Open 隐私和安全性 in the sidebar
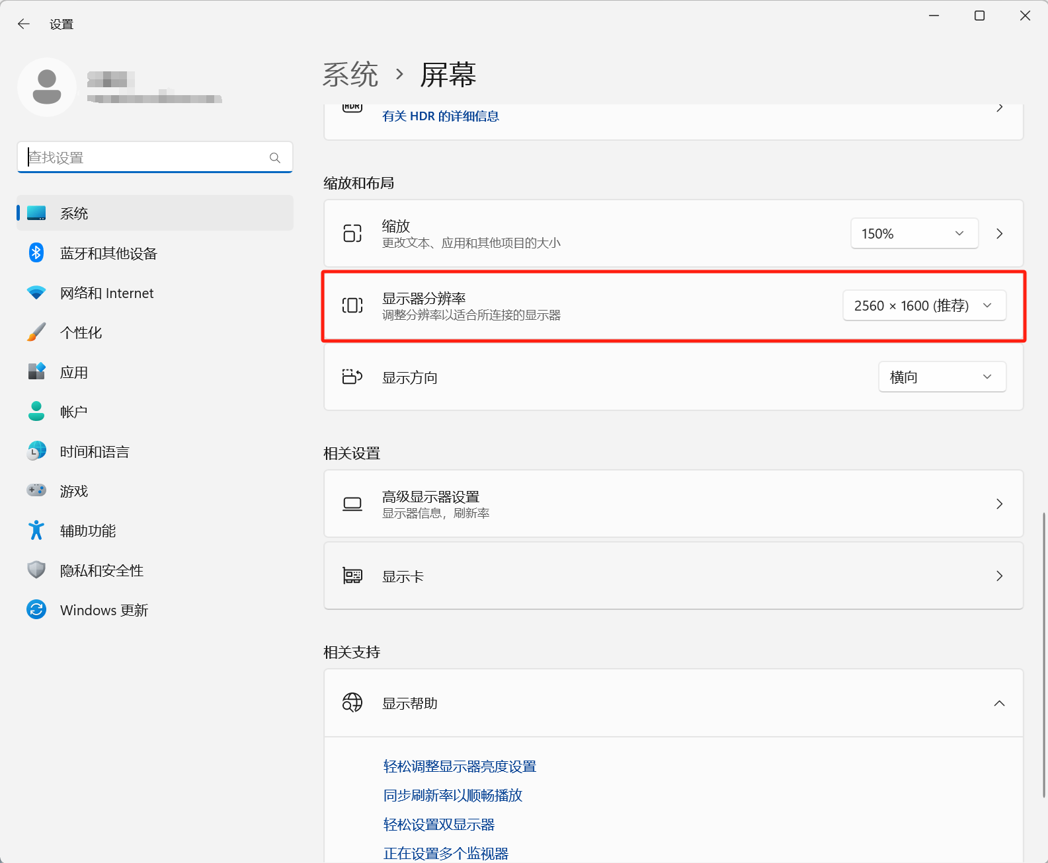This screenshot has height=863, width=1048. coord(155,570)
